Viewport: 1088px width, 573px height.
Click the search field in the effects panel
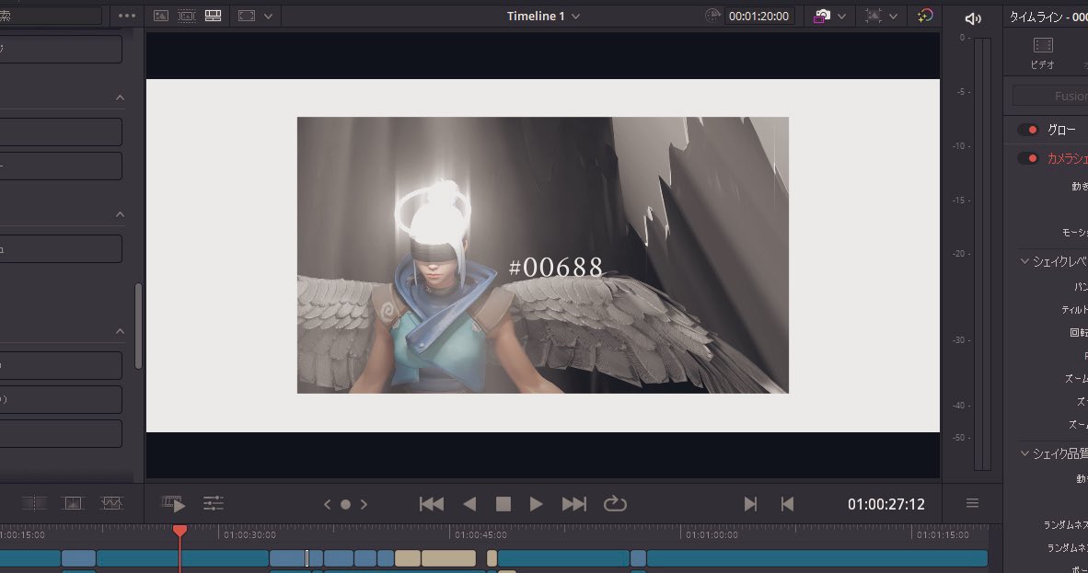(x=50, y=16)
